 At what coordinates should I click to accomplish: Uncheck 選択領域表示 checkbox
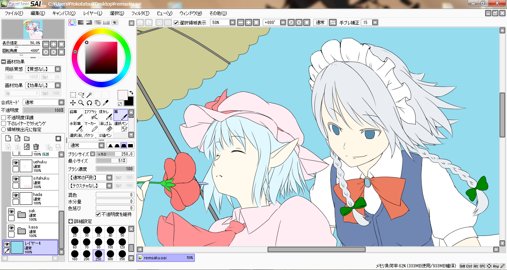(x=176, y=23)
